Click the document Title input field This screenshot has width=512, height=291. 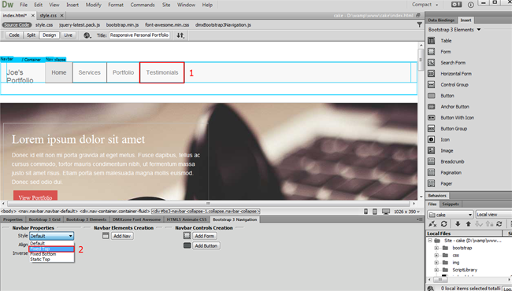[x=139, y=35]
